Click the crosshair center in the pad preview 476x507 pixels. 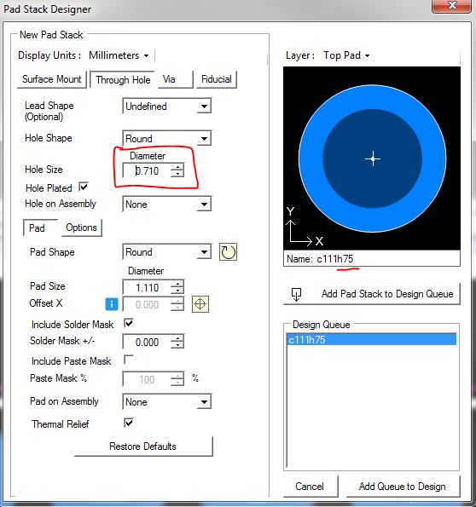click(373, 158)
